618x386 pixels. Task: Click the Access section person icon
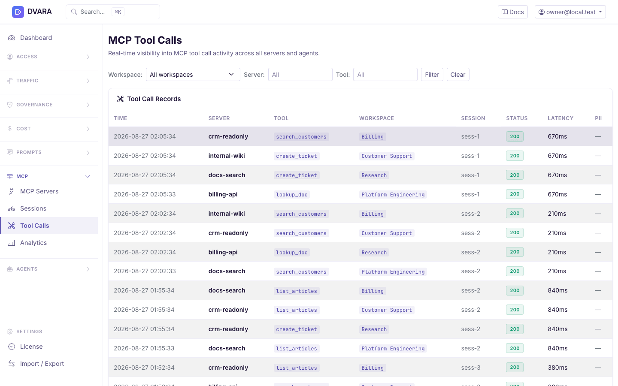click(x=10, y=57)
